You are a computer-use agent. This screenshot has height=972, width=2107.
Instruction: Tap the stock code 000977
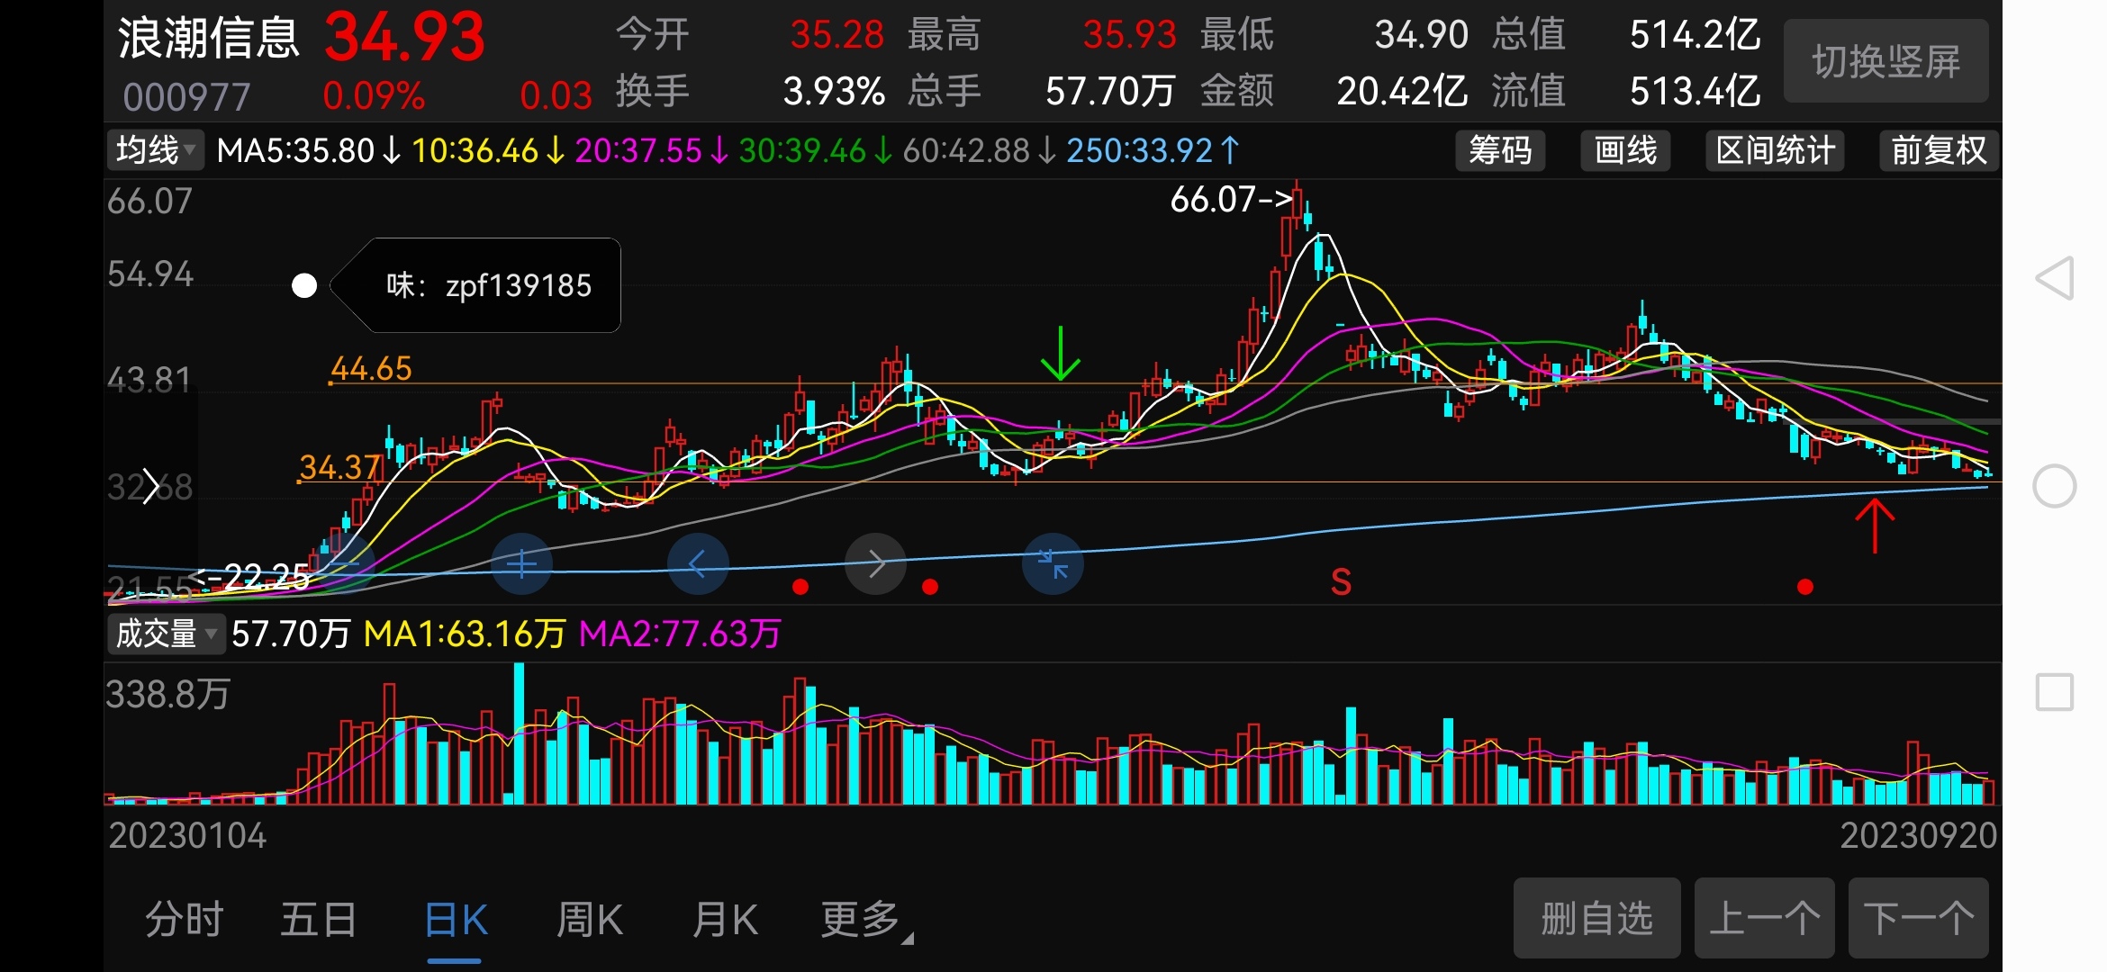(186, 97)
